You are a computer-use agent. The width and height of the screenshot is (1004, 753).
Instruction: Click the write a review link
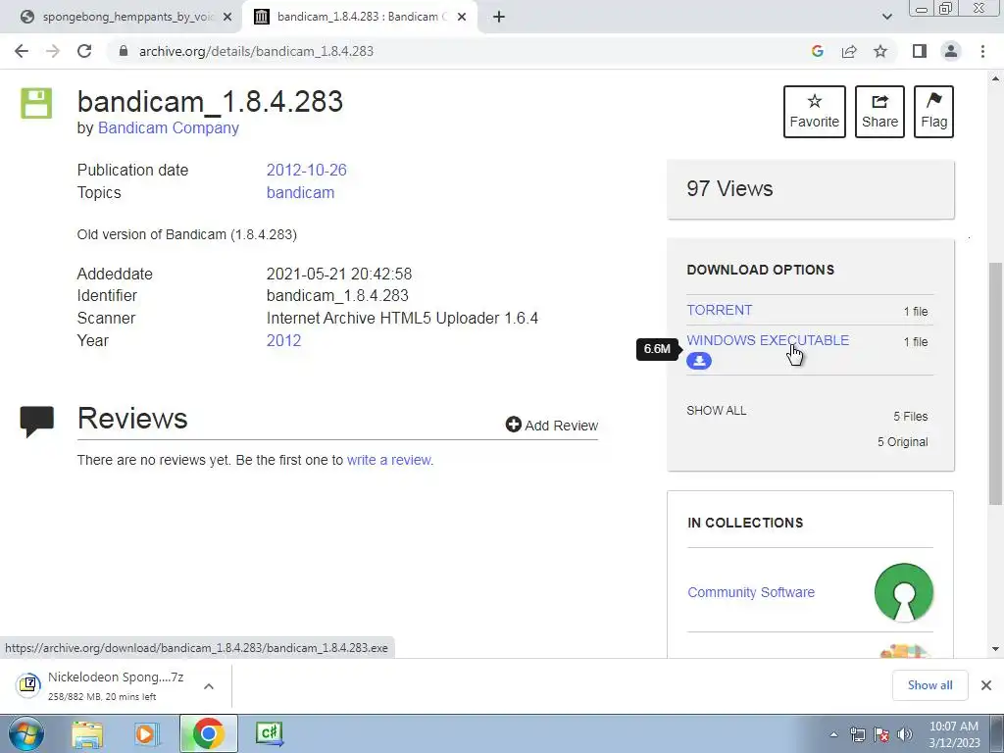point(388,460)
